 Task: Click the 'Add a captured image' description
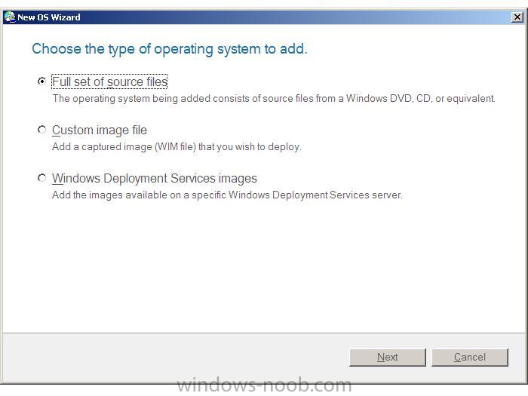pyautogui.click(x=177, y=147)
